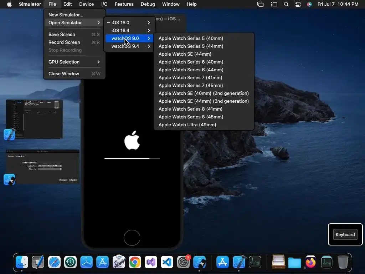Open Visual Studio Code from Dock

(167, 262)
